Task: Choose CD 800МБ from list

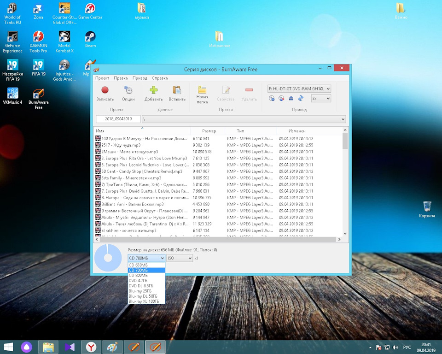Action: (146, 275)
